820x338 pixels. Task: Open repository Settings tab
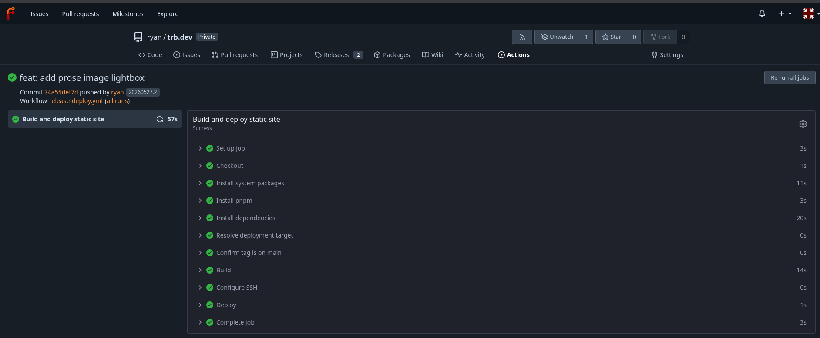(x=667, y=55)
